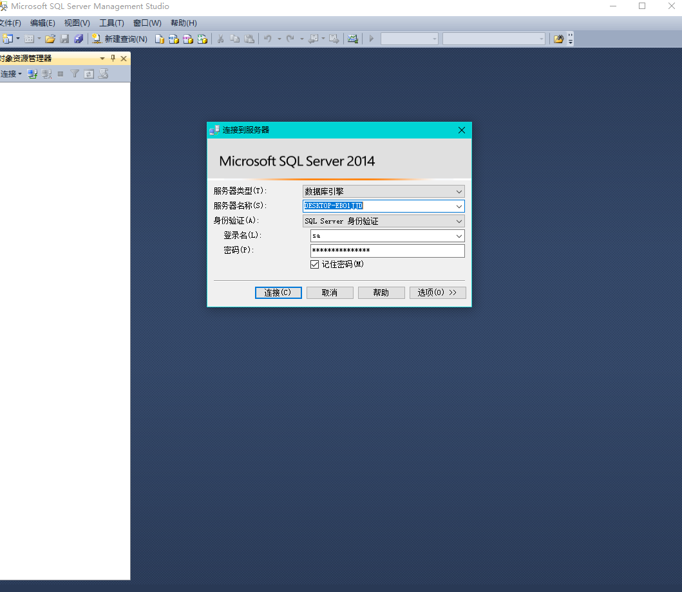Screen dimensions: 682x592
Task: Close the 连接到服务器 dialog
Action: (x=462, y=130)
